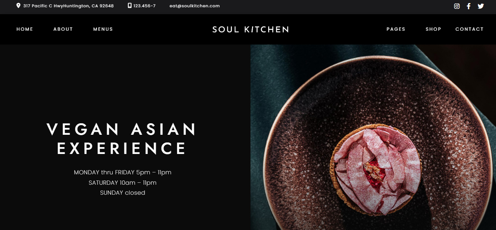Click the phone icon in top bar

130,6
